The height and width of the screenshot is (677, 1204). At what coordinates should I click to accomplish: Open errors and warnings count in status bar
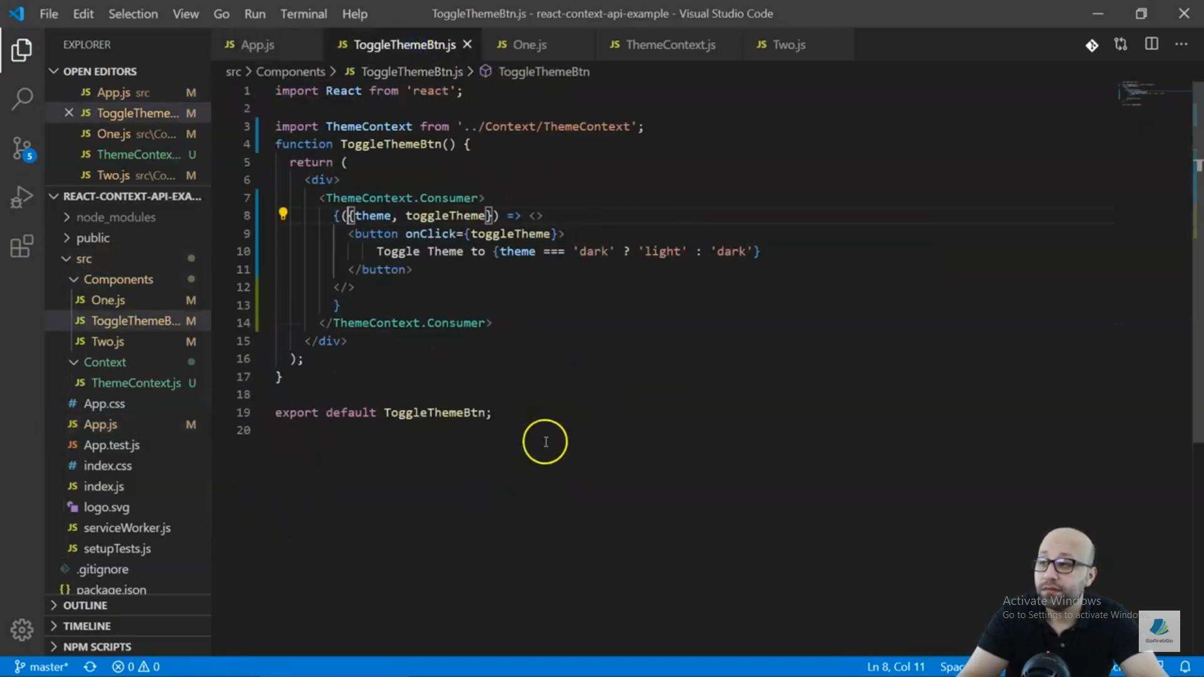[x=135, y=666]
